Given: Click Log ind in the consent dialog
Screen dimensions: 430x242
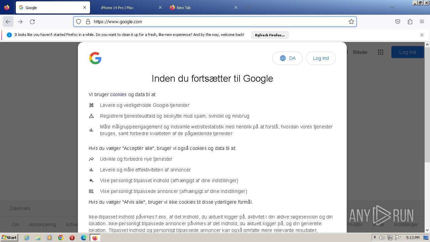Looking at the screenshot, I should point(321,58).
